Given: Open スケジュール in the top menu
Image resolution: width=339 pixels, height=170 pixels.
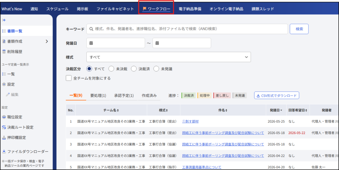Looking at the screenshot, I should pyautogui.click(x=57, y=9).
